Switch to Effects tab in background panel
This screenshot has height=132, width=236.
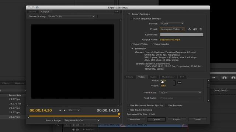click(6, 83)
